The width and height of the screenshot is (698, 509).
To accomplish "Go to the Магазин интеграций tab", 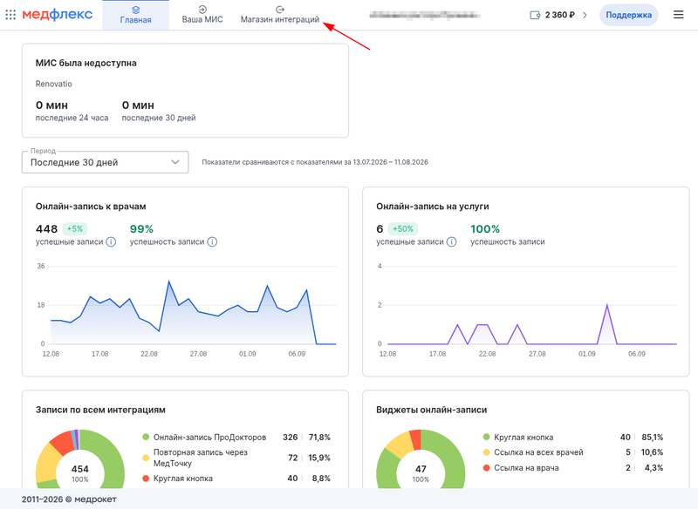I will pyautogui.click(x=280, y=15).
